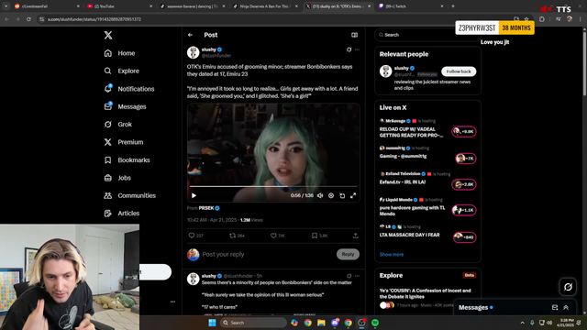Switch to YouTube browser tab

point(120,6)
